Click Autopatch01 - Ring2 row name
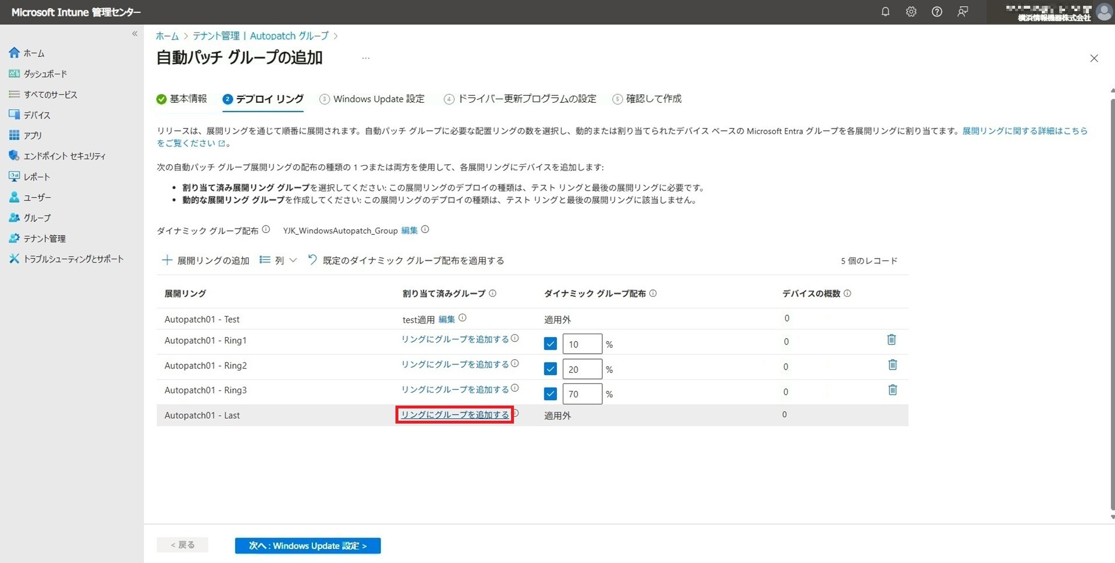 tap(206, 365)
